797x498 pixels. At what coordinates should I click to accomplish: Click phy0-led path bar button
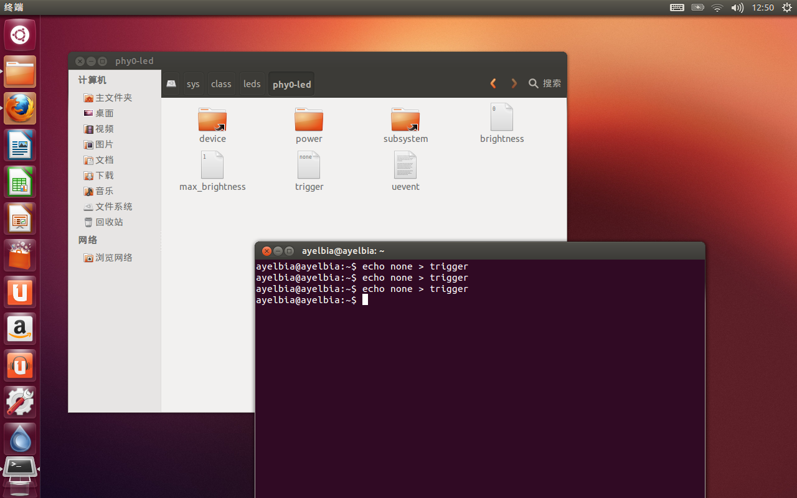[x=291, y=84]
